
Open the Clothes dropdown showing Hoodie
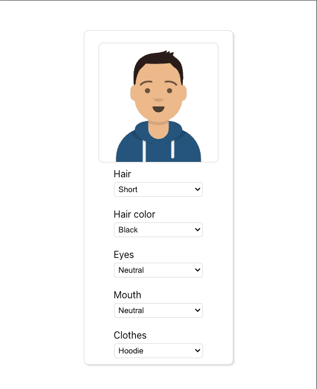[x=158, y=351]
